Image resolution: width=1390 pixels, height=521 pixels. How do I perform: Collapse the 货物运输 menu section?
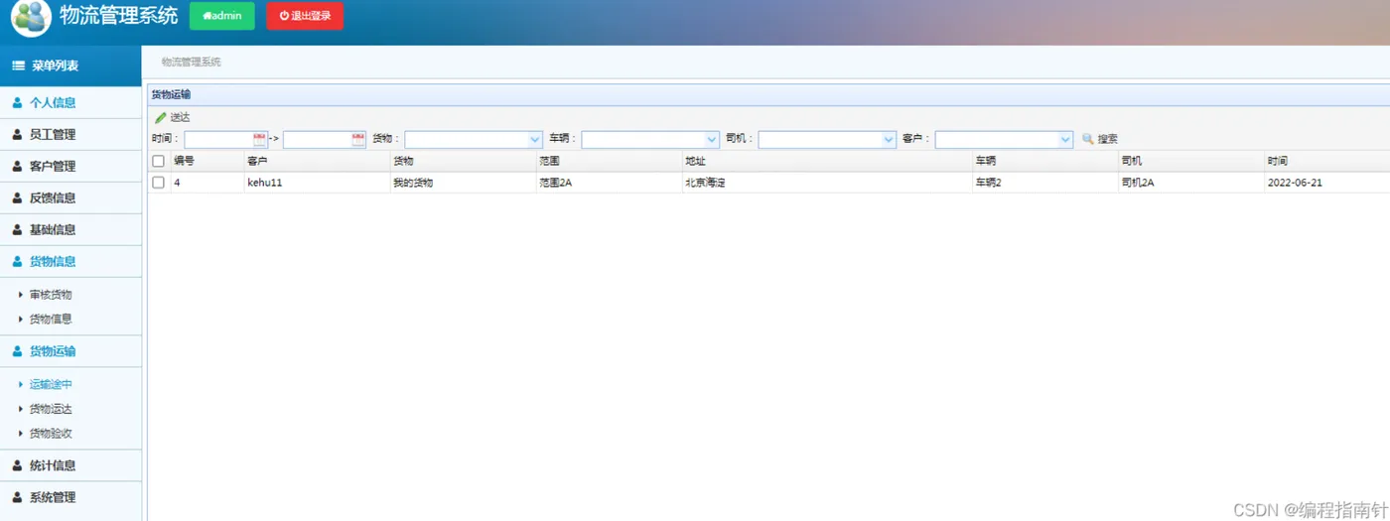coord(70,350)
